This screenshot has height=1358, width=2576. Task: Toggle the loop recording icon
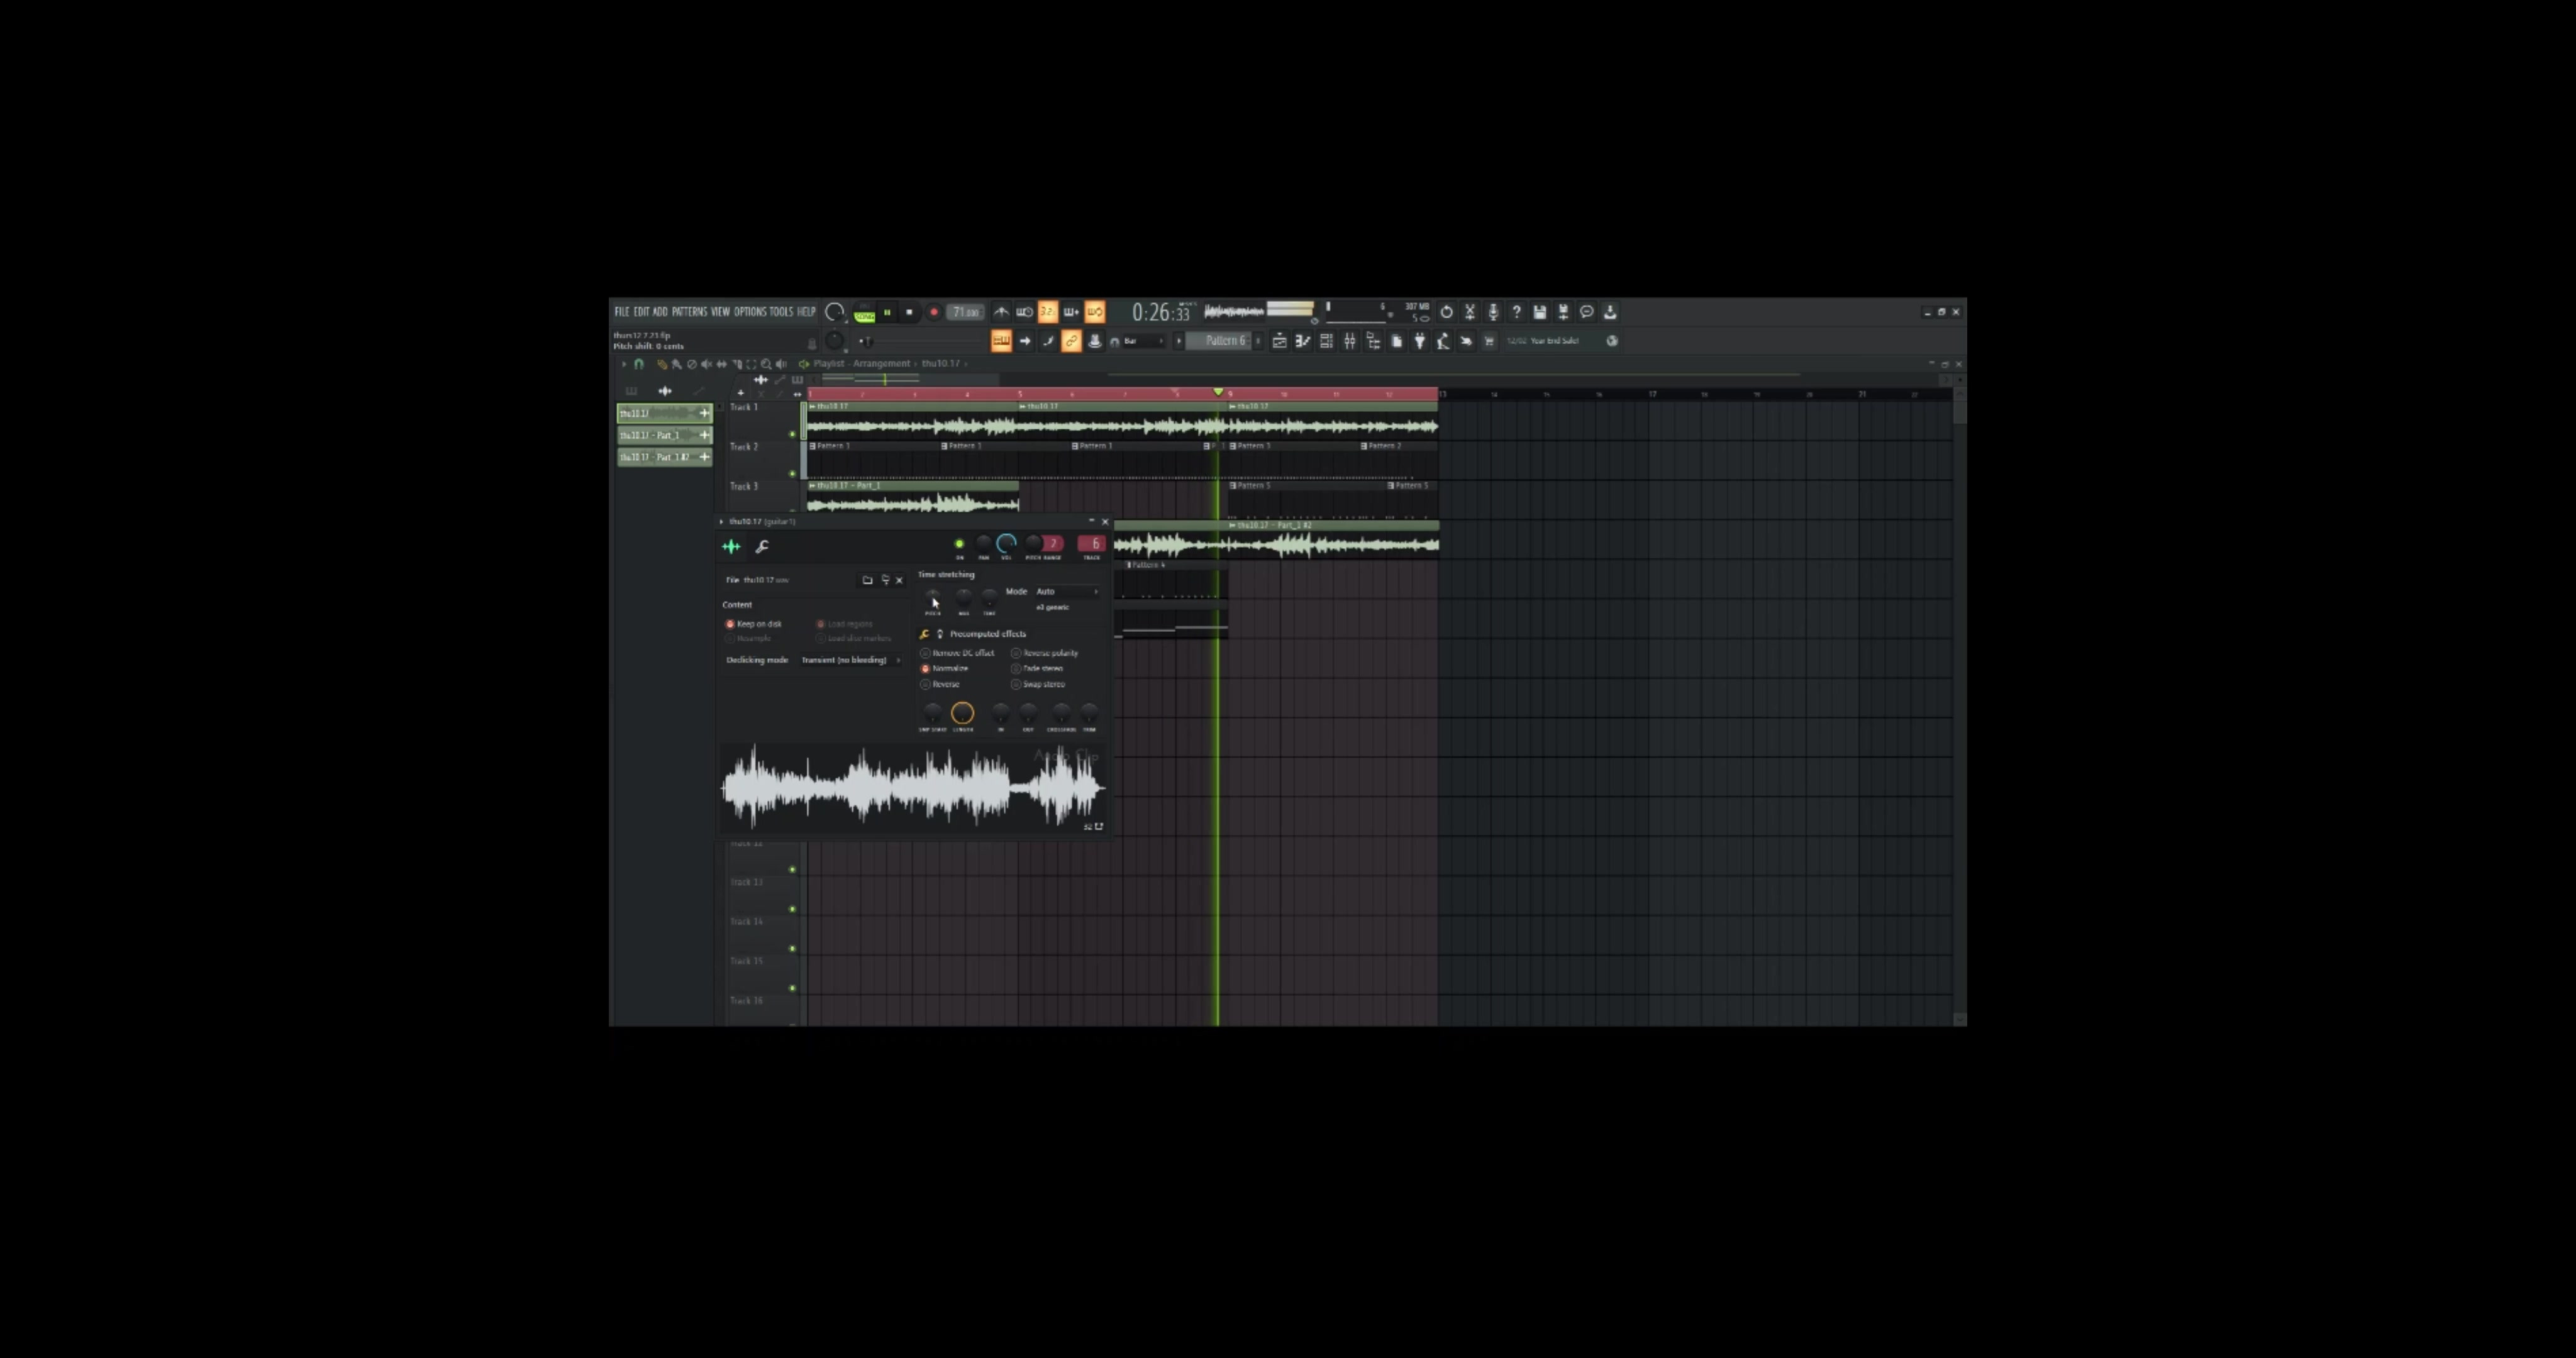tap(1096, 312)
